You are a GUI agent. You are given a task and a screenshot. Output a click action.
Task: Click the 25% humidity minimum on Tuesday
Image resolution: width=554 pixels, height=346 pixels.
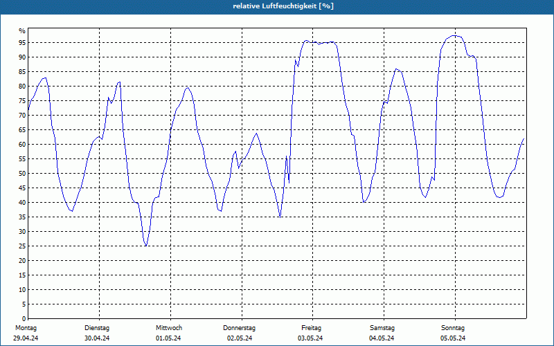[x=145, y=246]
